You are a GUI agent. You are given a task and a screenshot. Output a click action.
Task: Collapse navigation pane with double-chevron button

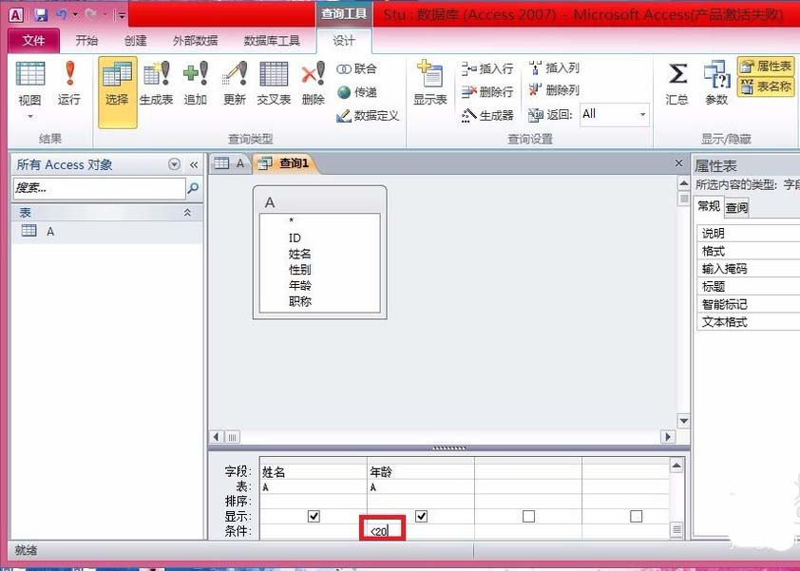(194, 164)
